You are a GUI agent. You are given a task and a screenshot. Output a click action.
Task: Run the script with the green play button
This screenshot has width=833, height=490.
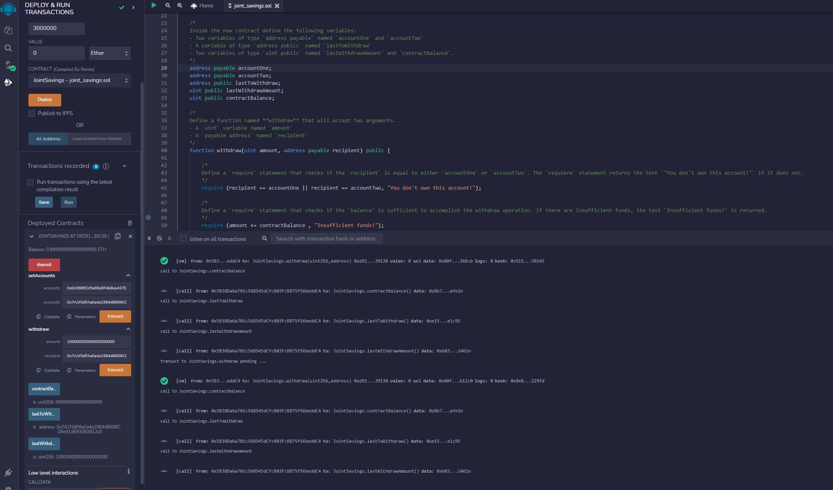click(x=154, y=6)
